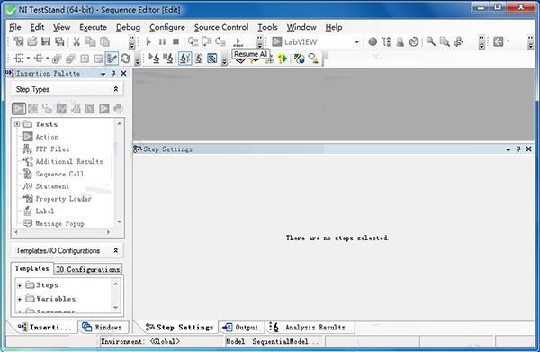The width and height of the screenshot is (540, 352).
Task: Click the Find magnifier icon in toolbar
Action: pos(430,41)
